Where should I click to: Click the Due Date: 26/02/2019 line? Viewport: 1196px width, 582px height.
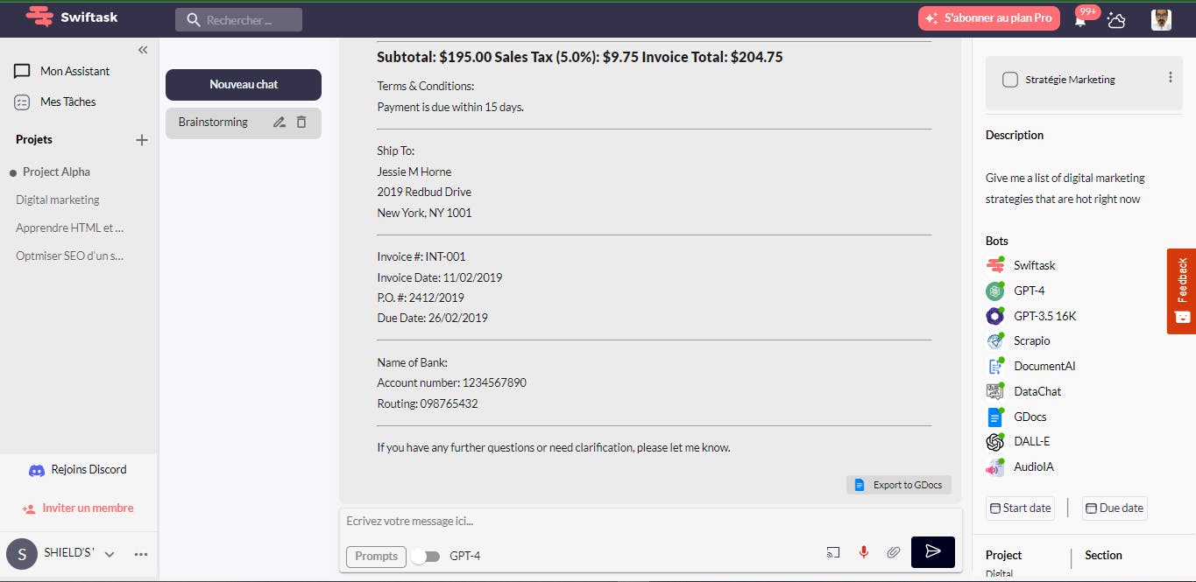click(433, 318)
